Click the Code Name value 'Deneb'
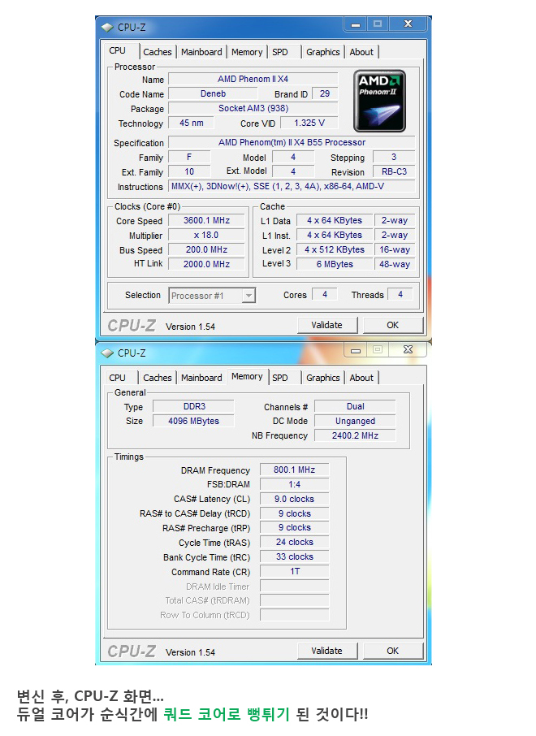This screenshot has width=536, height=736. pos(213,93)
